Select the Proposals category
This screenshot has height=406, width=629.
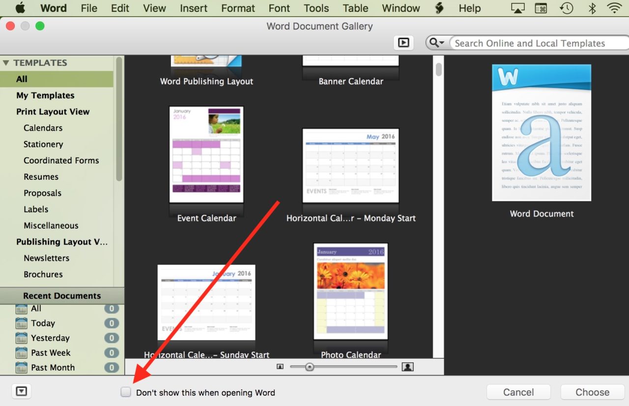[42, 192]
